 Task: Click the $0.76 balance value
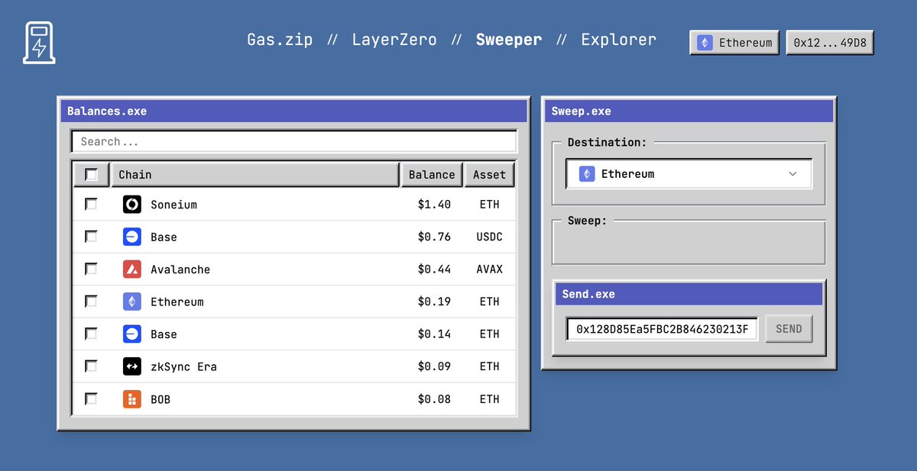[x=434, y=237]
